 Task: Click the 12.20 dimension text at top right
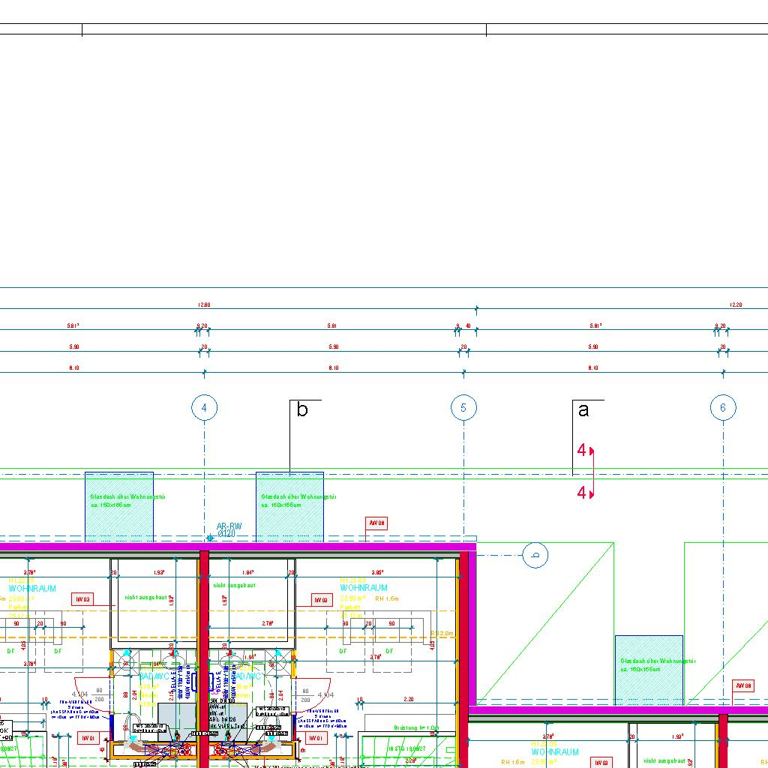736,305
